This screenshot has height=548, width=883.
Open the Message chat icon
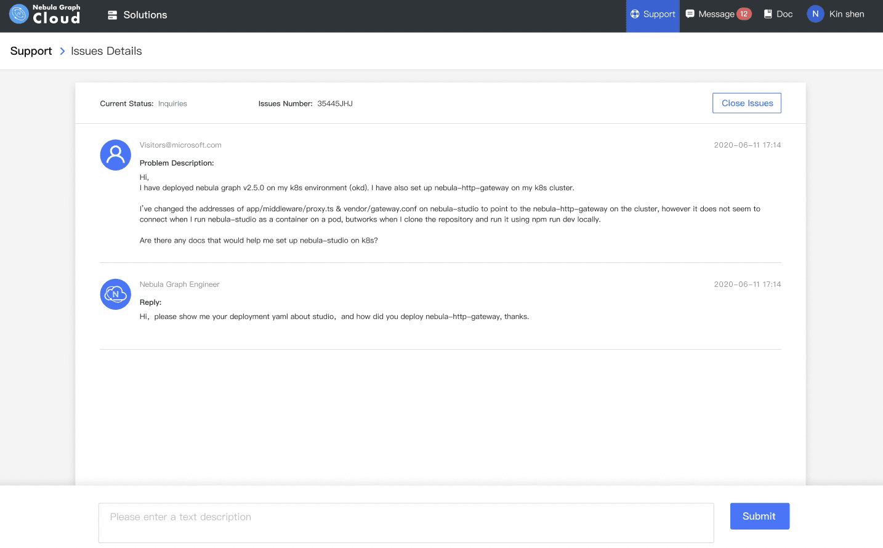[x=690, y=14]
